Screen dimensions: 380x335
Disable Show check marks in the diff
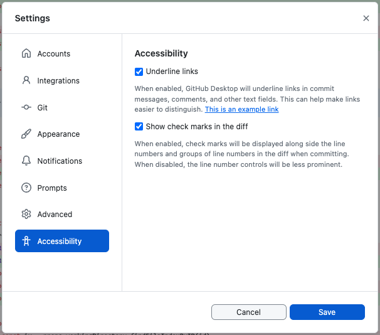point(139,127)
